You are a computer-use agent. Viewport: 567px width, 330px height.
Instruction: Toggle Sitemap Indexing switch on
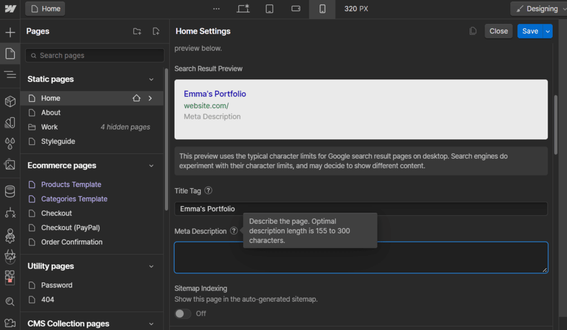[182, 314]
